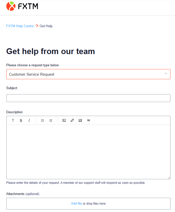Image resolution: width=175 pixels, height=212 pixels.
Task: Click the Add file link for attachments
Action: [77, 203]
